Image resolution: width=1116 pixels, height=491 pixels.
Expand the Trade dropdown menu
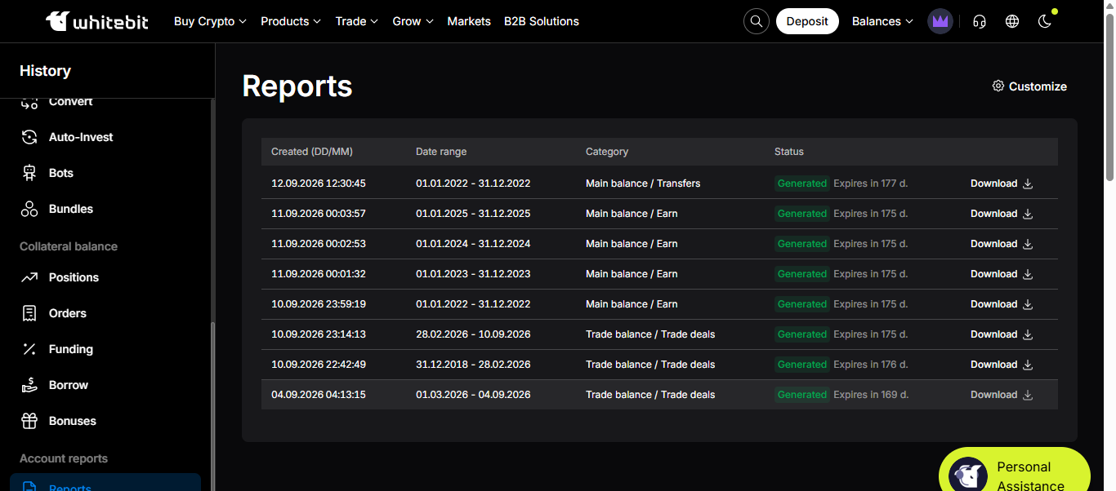tap(357, 21)
